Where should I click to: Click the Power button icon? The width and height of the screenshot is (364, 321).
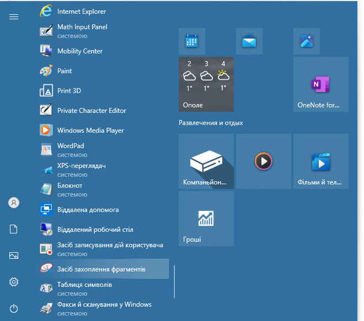point(14,308)
